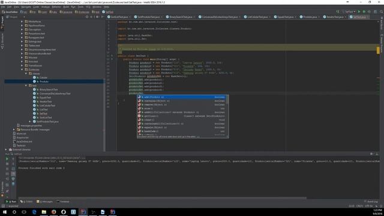Viewport: 384px width, 216px height.
Task: Open the Terminal tool window button
Action: [63, 202]
